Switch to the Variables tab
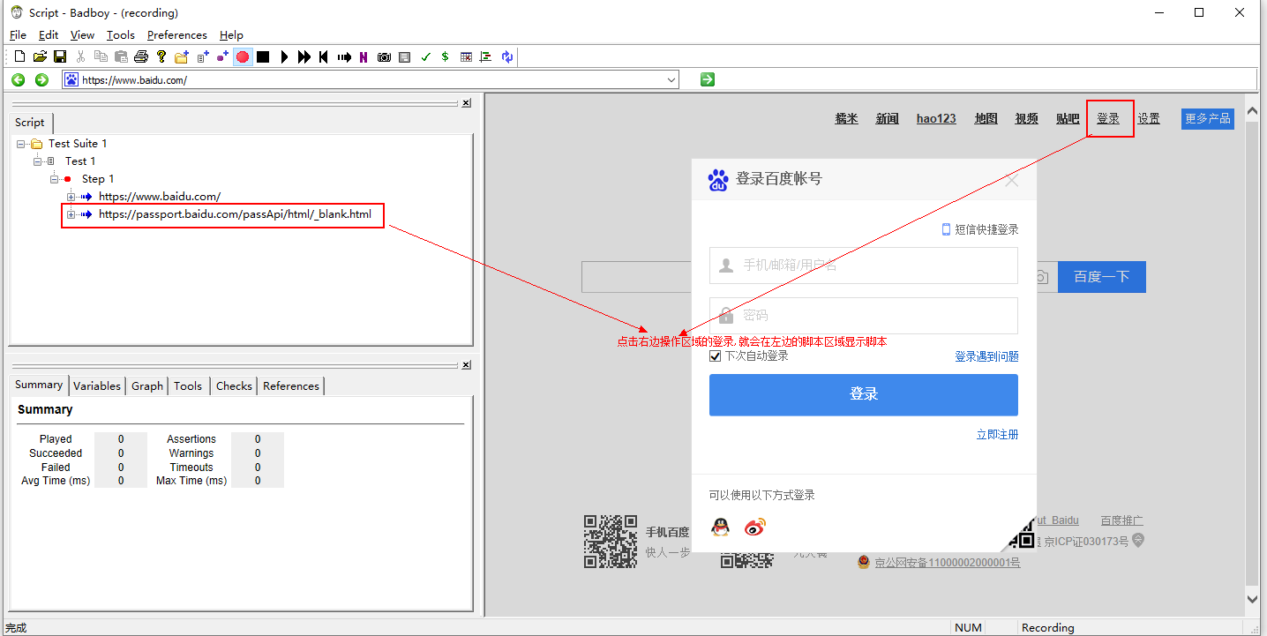Viewport: 1267px width, 636px height. point(97,385)
